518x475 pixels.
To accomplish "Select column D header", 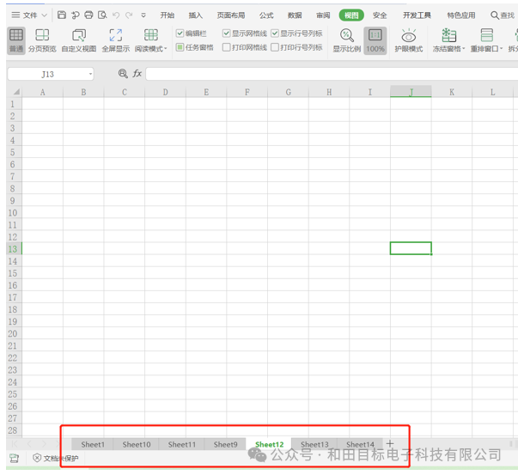I will pos(165,92).
